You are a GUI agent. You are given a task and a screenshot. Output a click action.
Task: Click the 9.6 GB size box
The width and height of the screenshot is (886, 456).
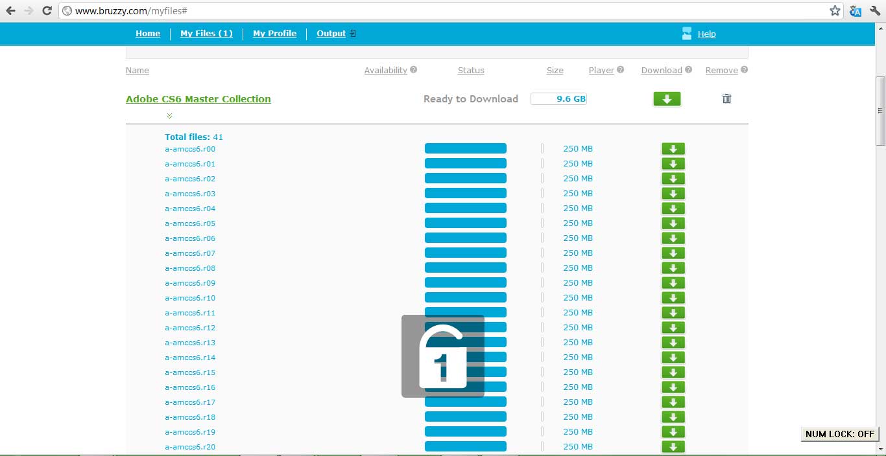(x=558, y=99)
